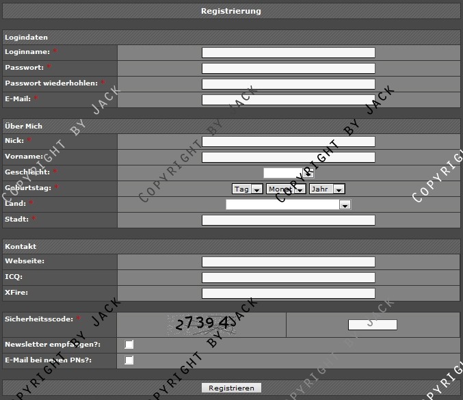This screenshot has width=463, height=400.
Task: Click the security code entry field
Action: pos(372,325)
